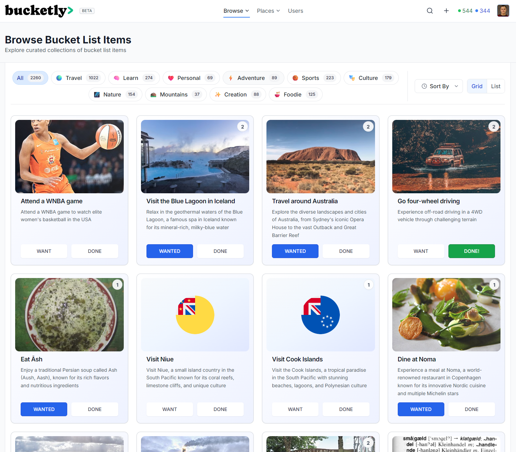
Task: Toggle WANTED on Blue Lagoon card
Action: click(x=170, y=251)
